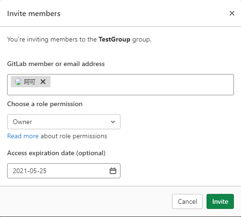Click the You're inviting members sentence
This screenshot has height=217, width=241.
(x=79, y=39)
